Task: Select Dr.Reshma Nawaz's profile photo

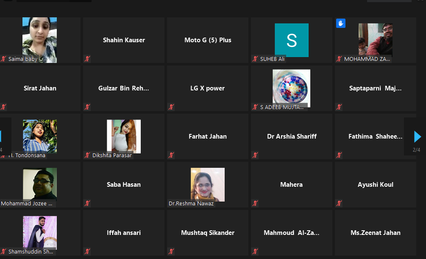Action: tap(207, 184)
